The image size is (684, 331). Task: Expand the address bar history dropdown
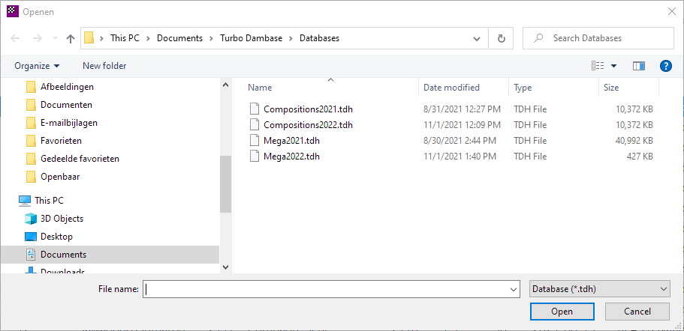click(x=477, y=38)
